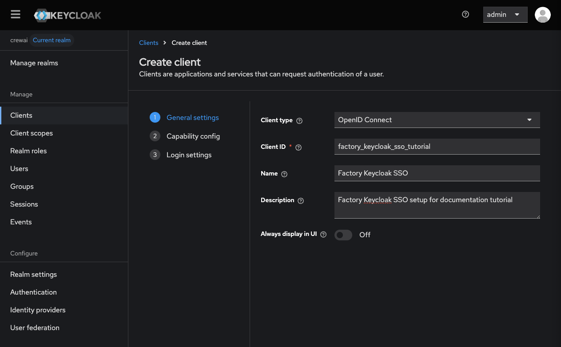This screenshot has width=561, height=347.
Task: Open the Authentication section
Action: pos(33,292)
